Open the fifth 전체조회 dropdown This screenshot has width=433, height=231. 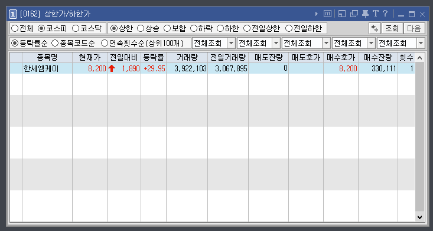tap(401, 43)
